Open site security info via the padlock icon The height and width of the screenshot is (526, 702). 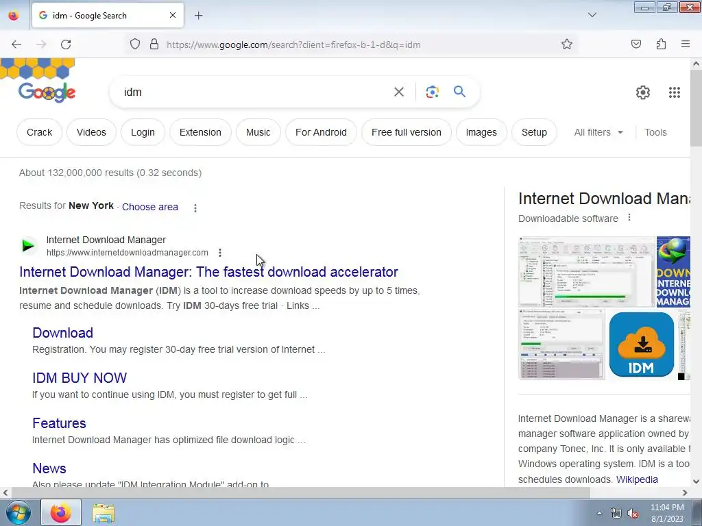(154, 44)
